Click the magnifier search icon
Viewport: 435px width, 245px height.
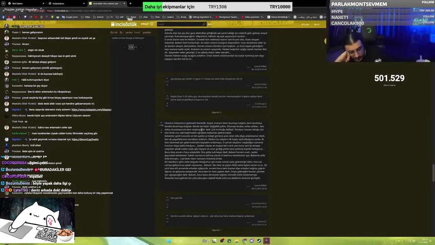pos(204,24)
